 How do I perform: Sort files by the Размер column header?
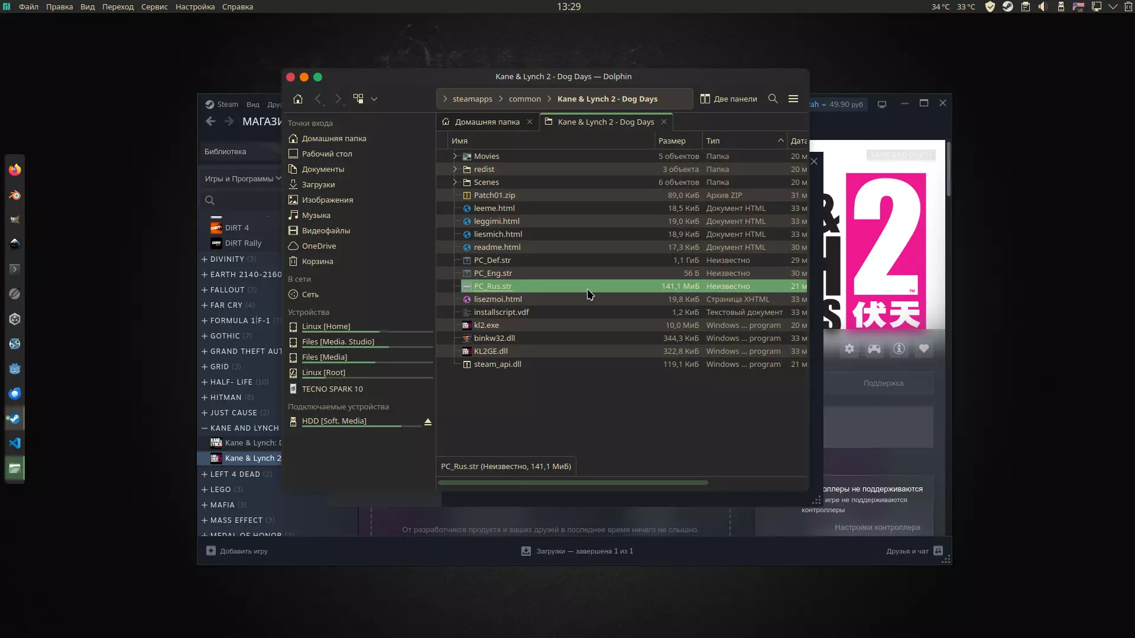click(672, 141)
